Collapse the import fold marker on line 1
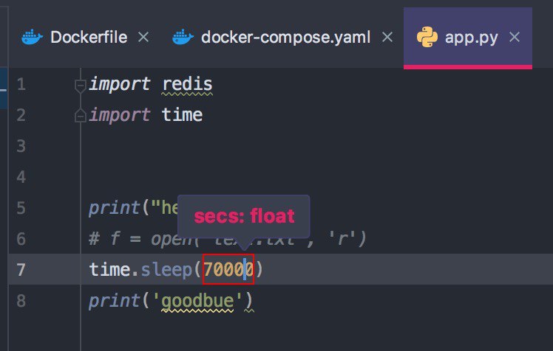This screenshot has width=553, height=351. click(x=81, y=86)
